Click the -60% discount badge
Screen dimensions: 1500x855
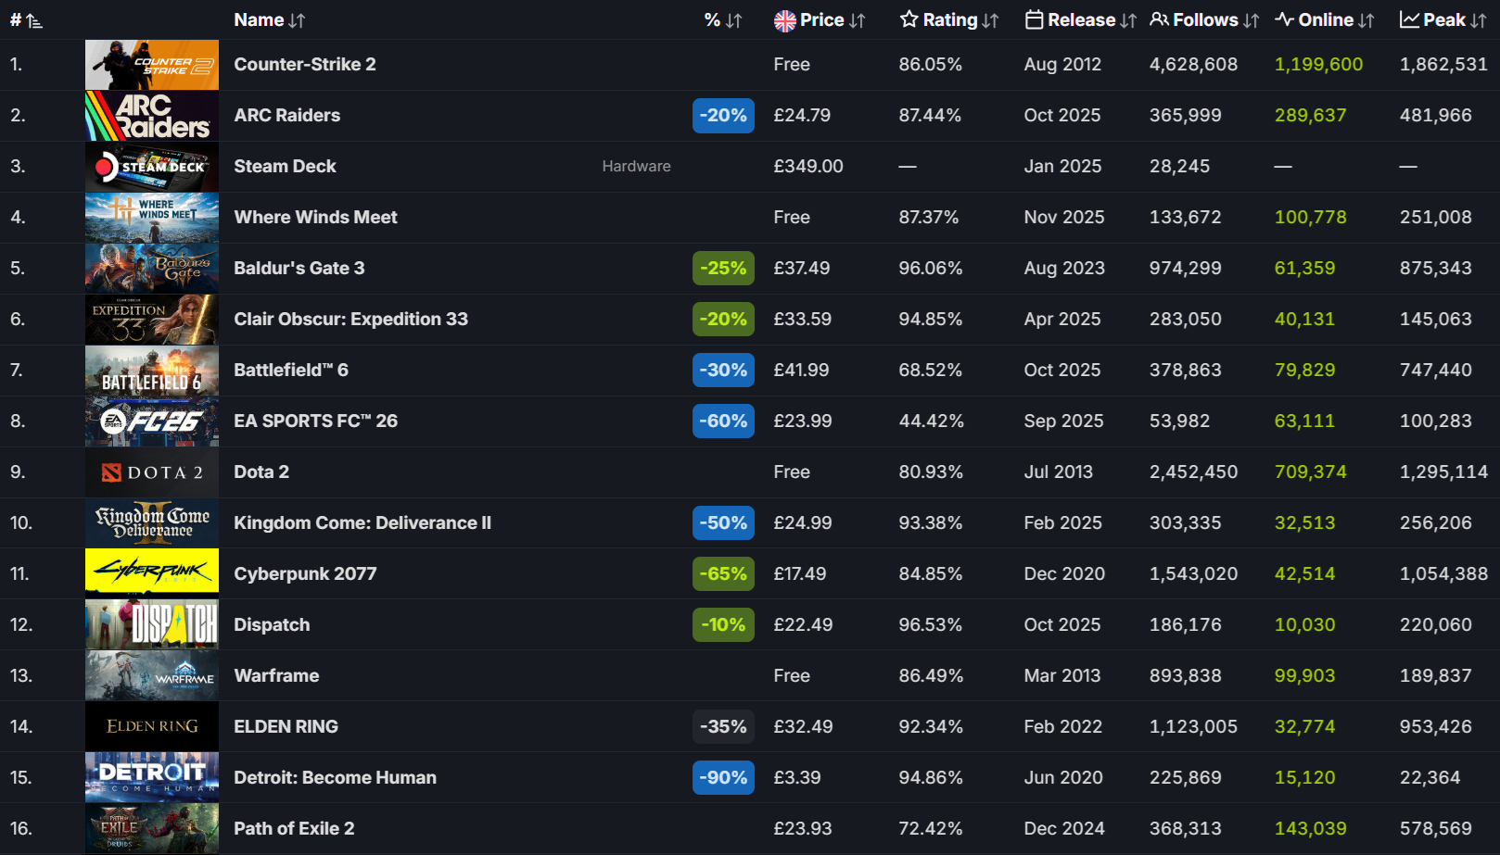coord(723,421)
